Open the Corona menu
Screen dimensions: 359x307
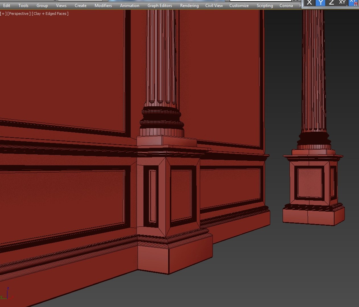point(286,5)
